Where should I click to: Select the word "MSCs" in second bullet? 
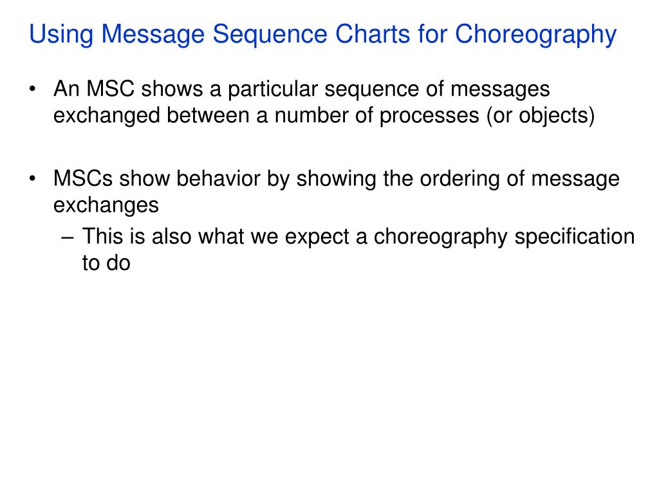tap(83, 179)
